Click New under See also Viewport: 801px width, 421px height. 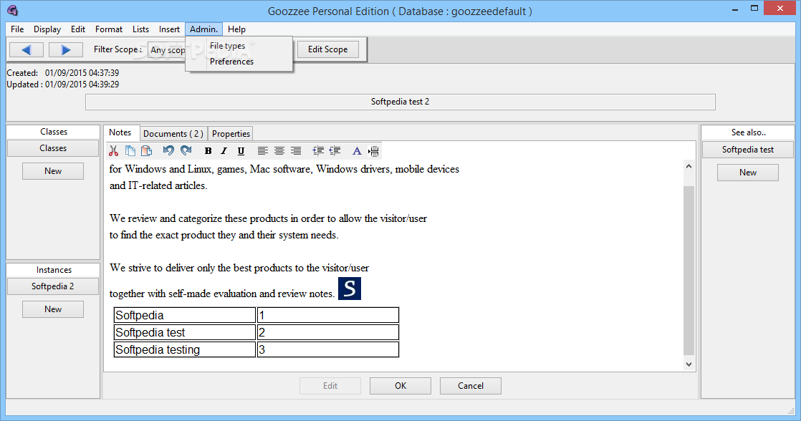[748, 173]
